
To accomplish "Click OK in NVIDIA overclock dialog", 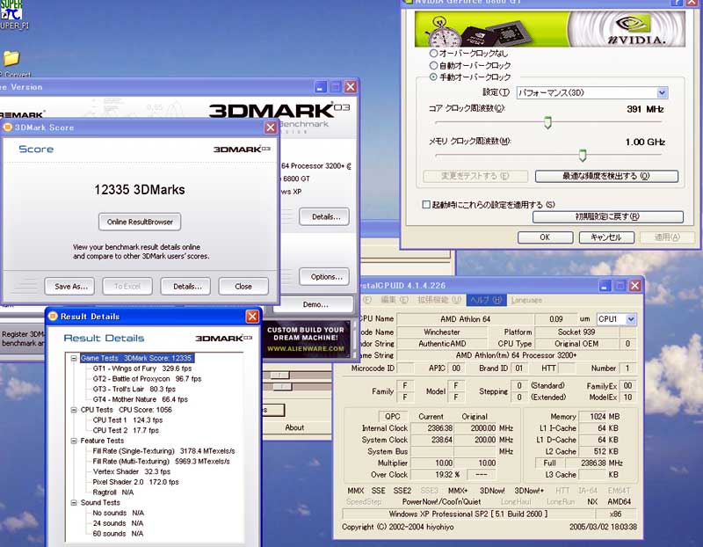I will (x=545, y=237).
